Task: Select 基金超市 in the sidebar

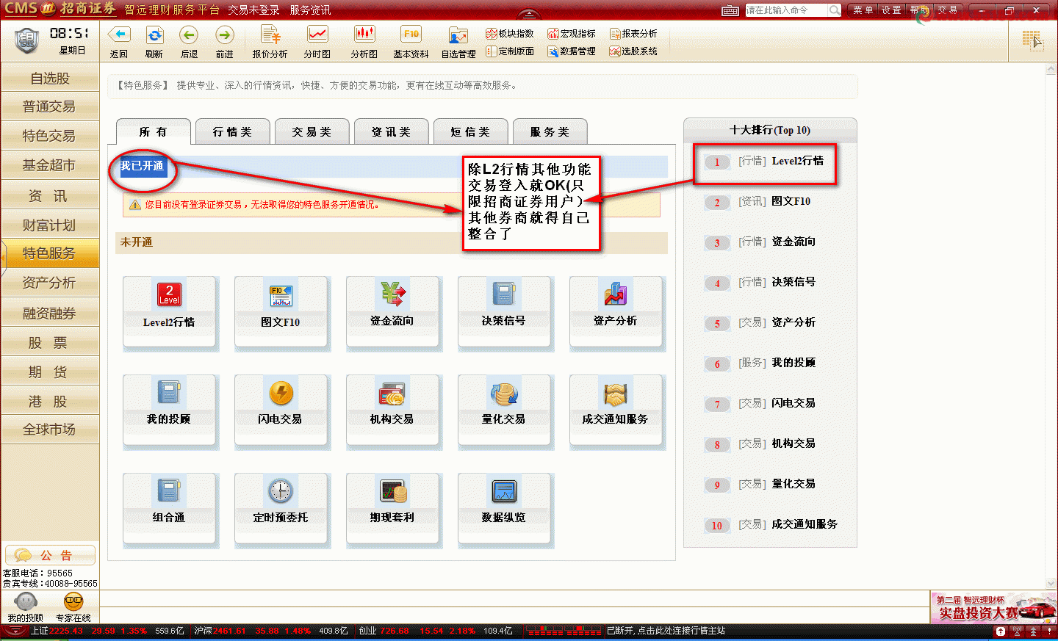Action: click(50, 165)
